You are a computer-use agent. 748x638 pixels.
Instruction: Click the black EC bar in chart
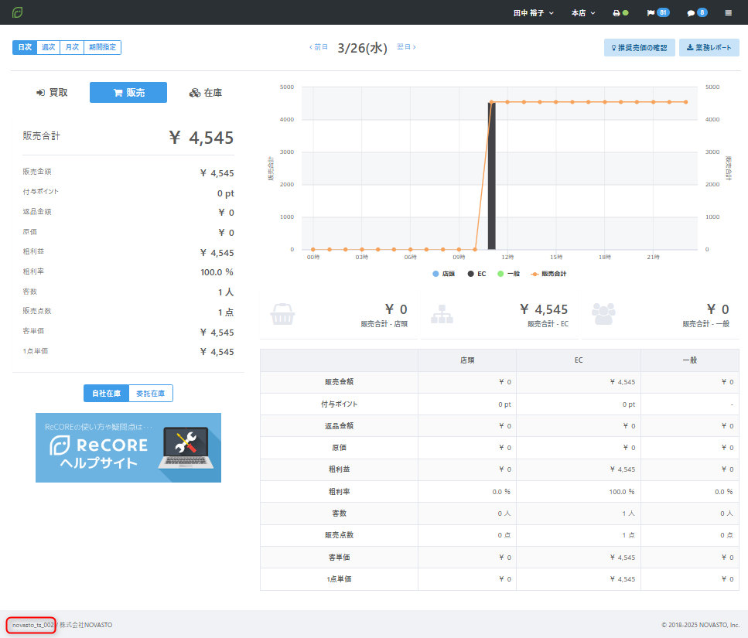pyautogui.click(x=491, y=176)
